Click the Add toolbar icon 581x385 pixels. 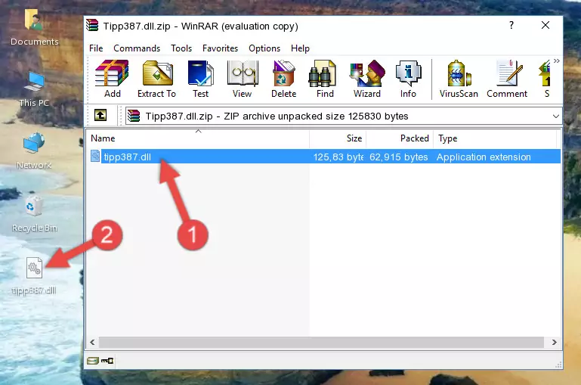(x=112, y=79)
